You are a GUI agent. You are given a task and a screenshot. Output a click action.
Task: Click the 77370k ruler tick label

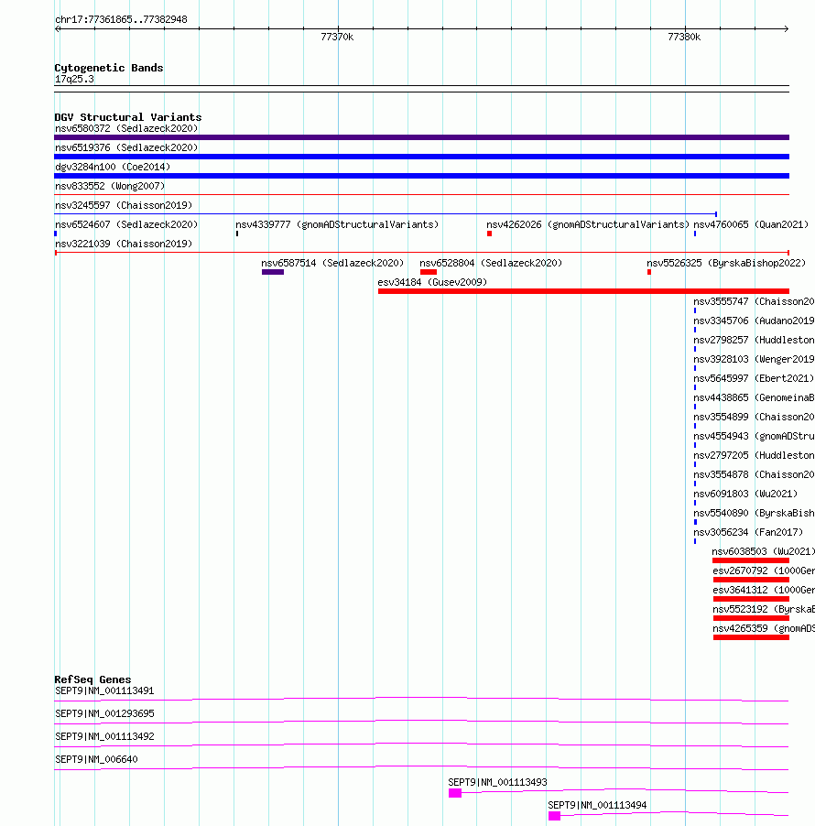(x=337, y=37)
